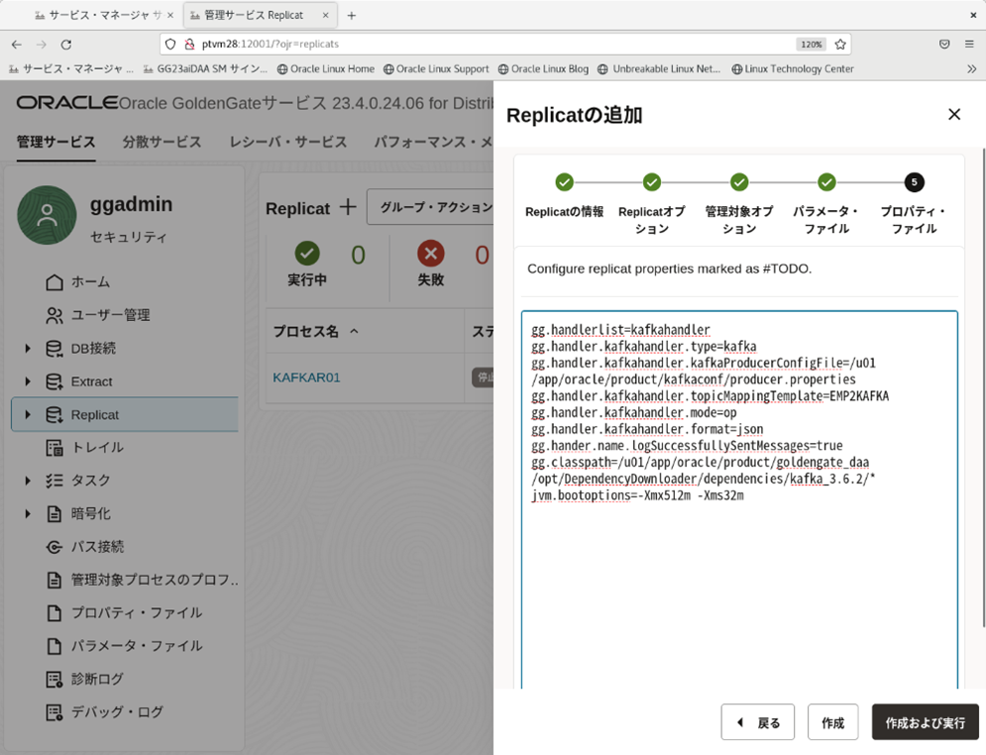
Task: Click the Pocket save icon
Action: 943,44
